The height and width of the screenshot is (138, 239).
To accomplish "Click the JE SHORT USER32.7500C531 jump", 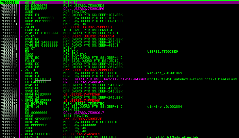I will tap(88, 27).
